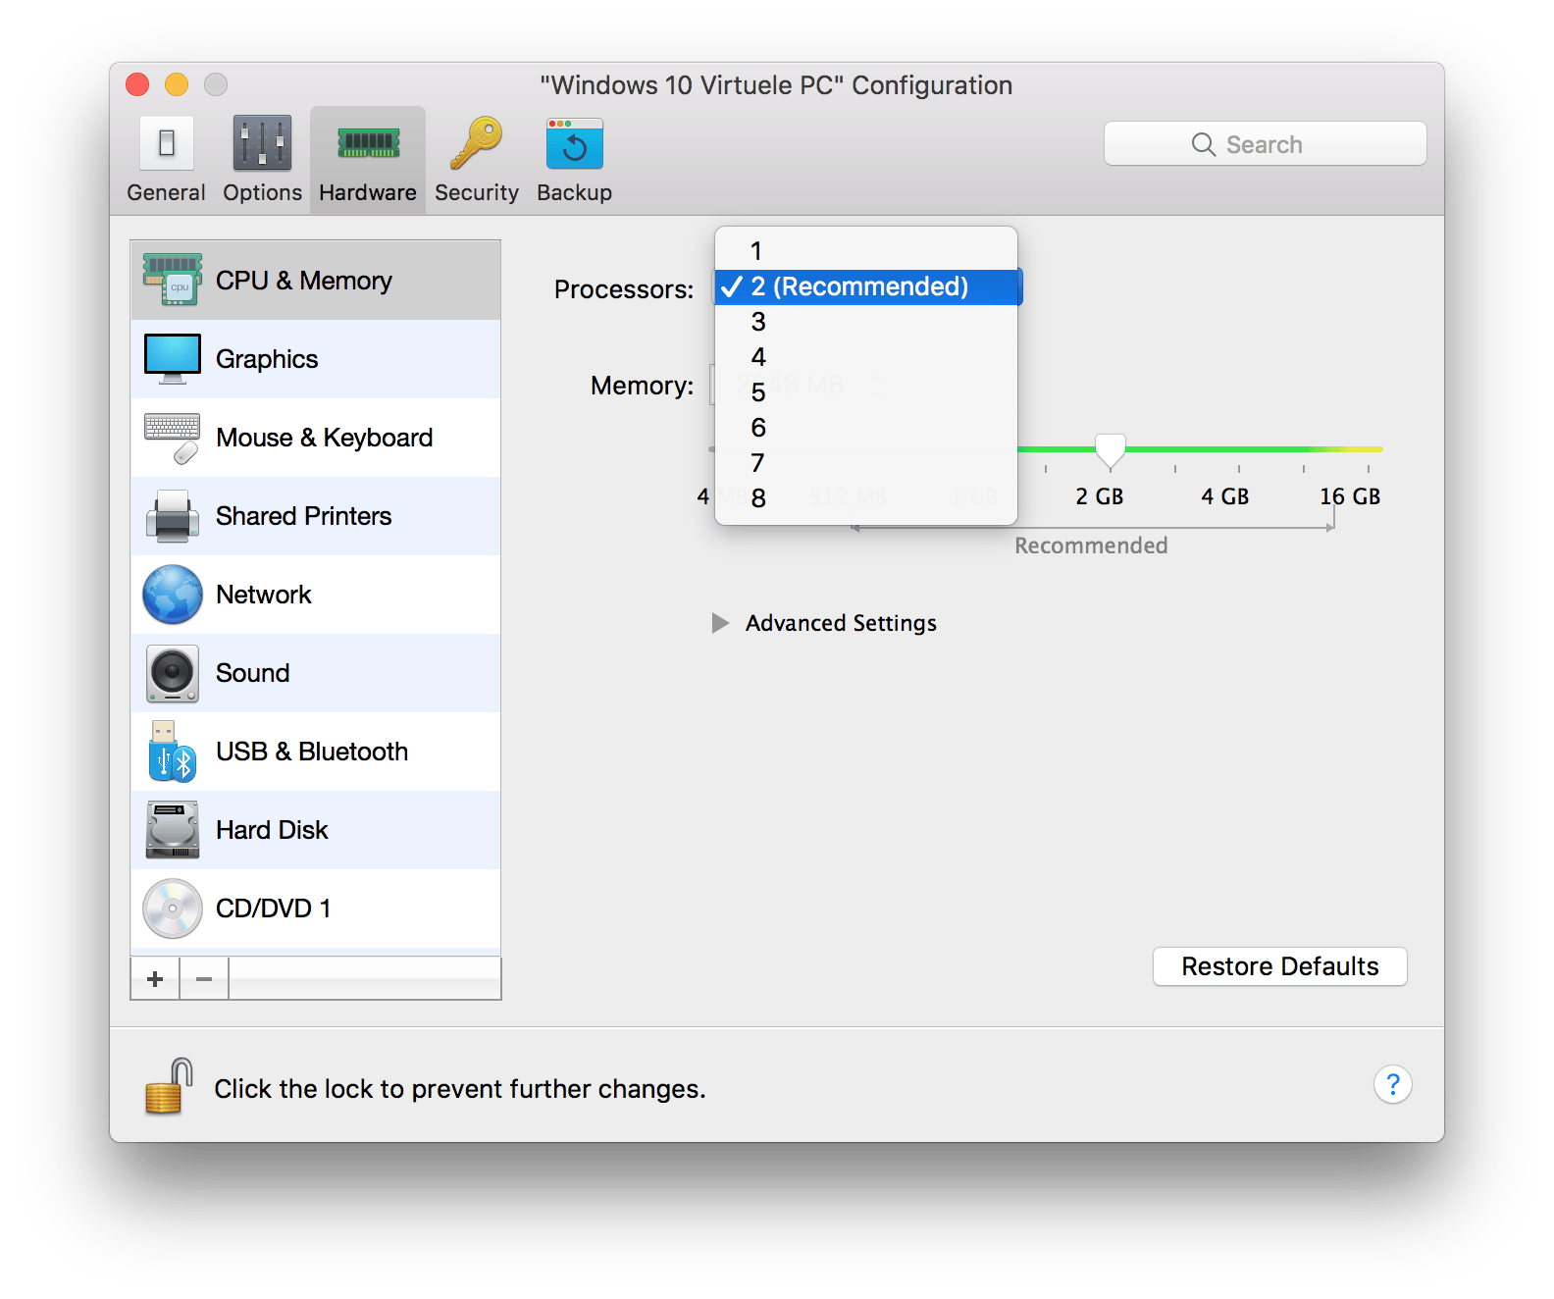Select the USB & Bluetooth icon

[x=173, y=752]
